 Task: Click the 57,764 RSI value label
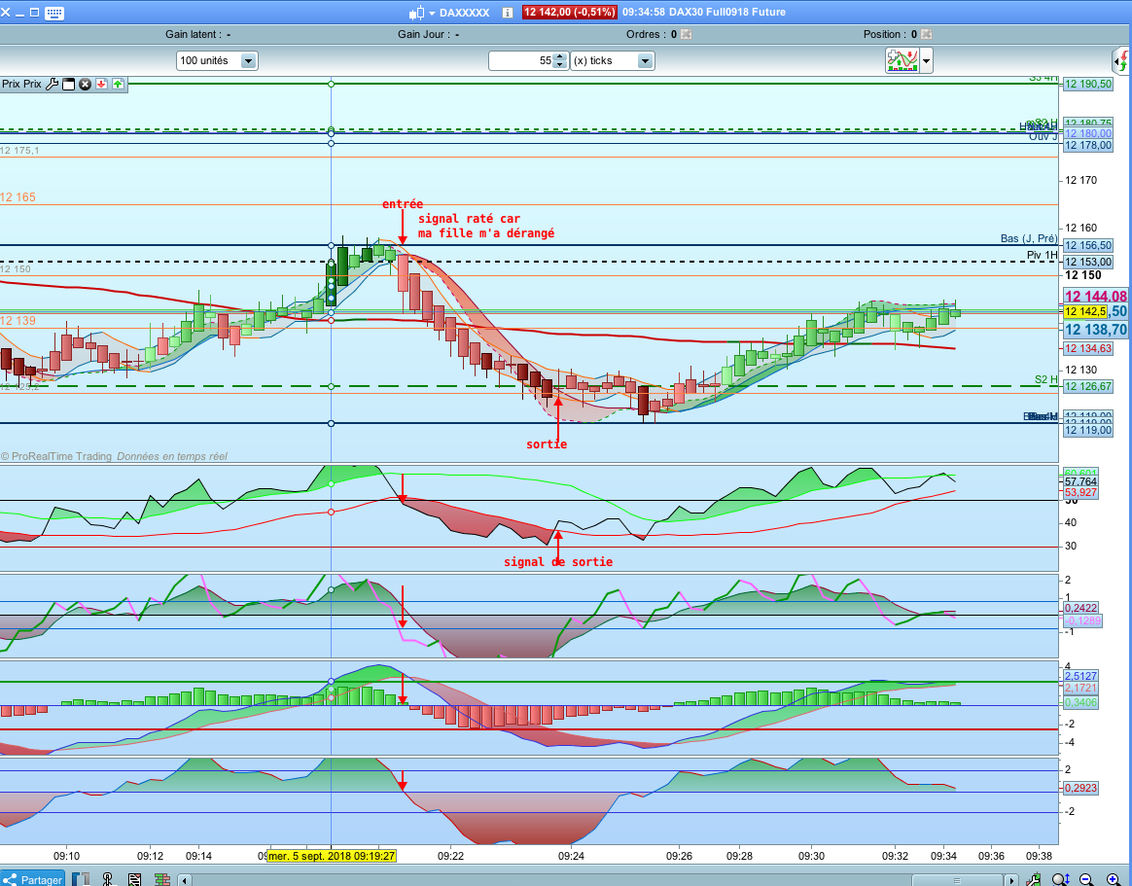[x=1080, y=481]
